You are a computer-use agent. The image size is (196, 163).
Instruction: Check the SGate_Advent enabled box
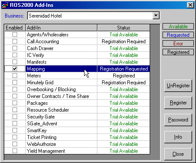(15, 124)
